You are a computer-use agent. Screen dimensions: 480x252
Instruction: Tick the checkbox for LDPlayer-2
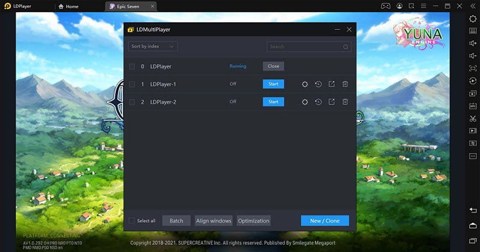[132, 101]
